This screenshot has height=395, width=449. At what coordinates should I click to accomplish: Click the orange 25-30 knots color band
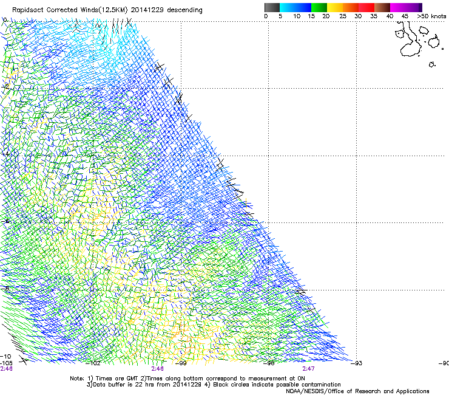coord(351,7)
